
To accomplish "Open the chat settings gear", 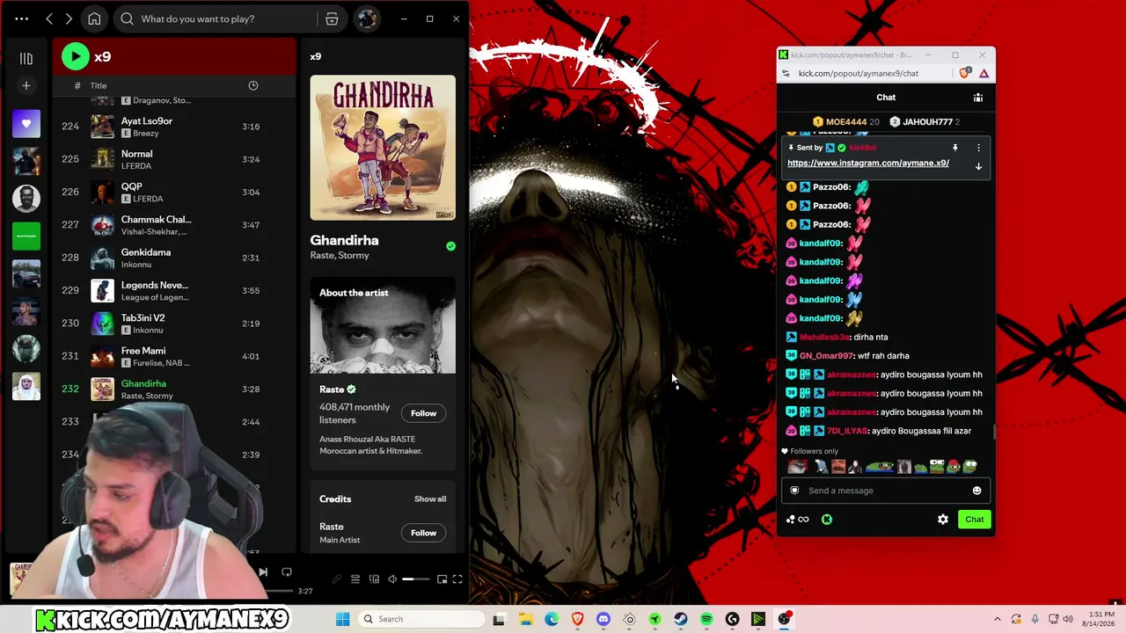I will [943, 520].
